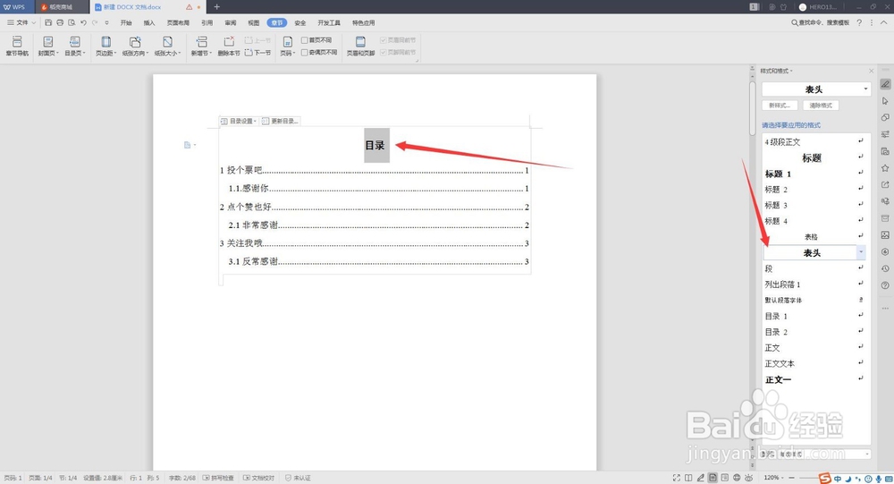
Task: Click the selection arrow icon in right sidebar
Action: [885, 101]
